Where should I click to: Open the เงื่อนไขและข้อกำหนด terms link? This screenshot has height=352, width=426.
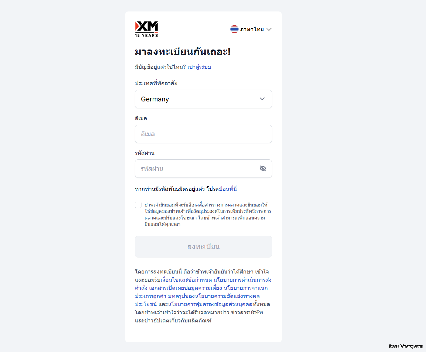186,280
